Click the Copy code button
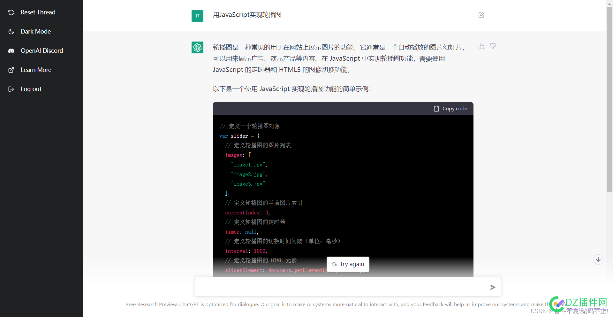613x317 pixels. pos(450,109)
